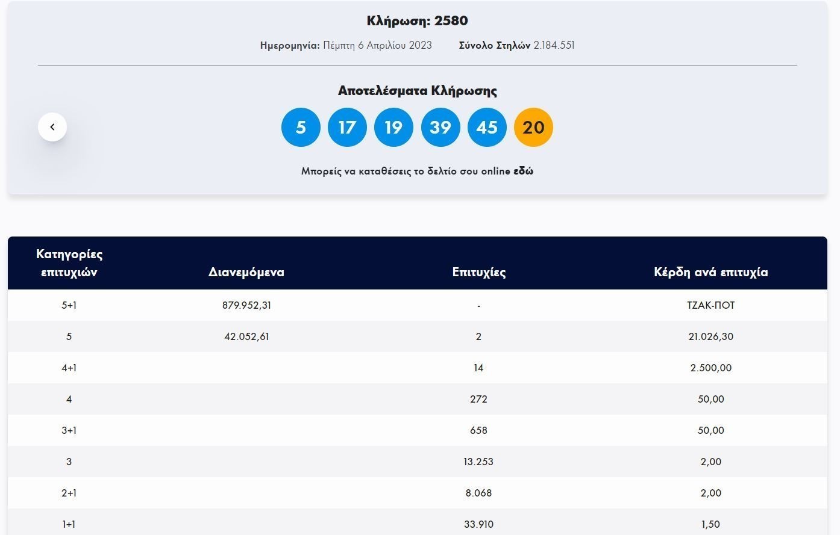This screenshot has height=535, width=840.
Task: Click the blue number 39 ball
Action: (440, 128)
